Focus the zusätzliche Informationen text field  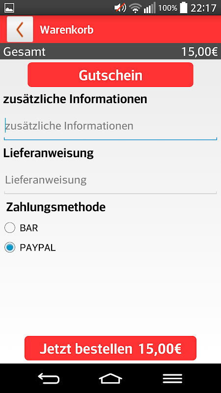pyautogui.click(x=110, y=128)
